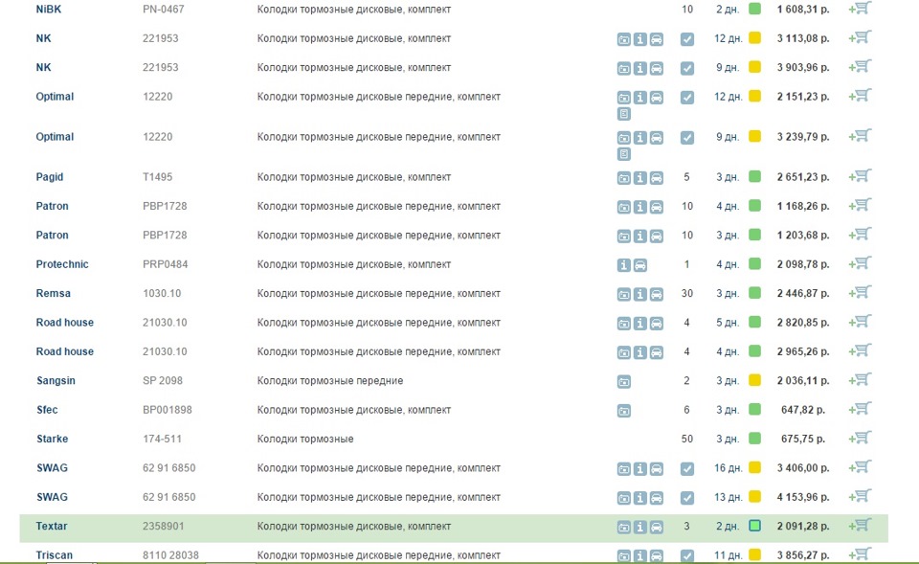The image size is (919, 564).
Task: Click yellow status square, NK 3 113,08 р. row
Action: click(755, 37)
